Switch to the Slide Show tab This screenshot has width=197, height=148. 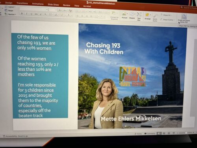pos(53,5)
